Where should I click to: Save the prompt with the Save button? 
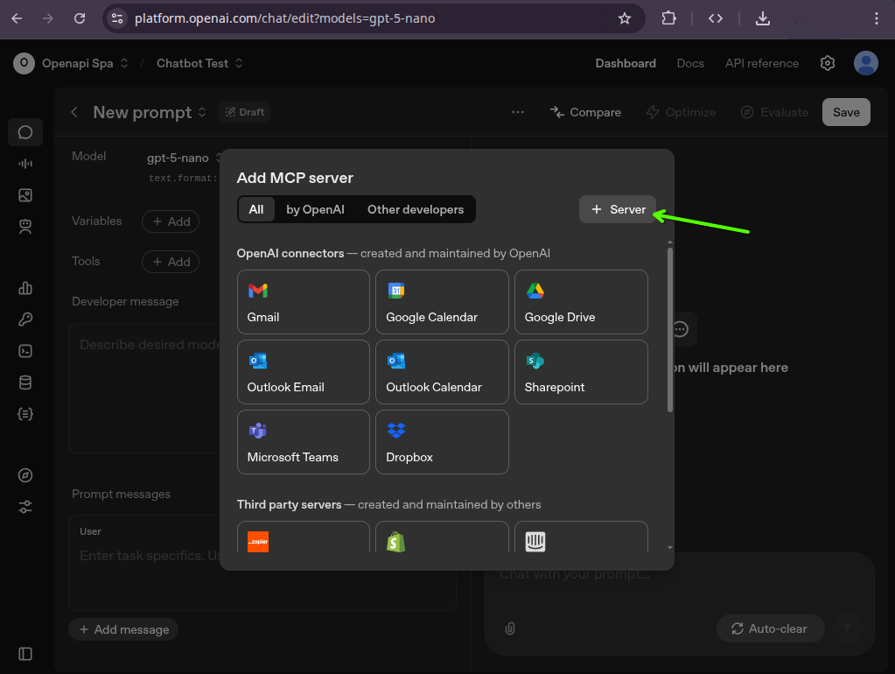845,112
